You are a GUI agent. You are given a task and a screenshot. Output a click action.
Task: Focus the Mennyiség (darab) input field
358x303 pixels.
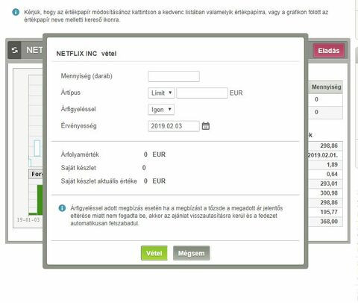[174, 76]
